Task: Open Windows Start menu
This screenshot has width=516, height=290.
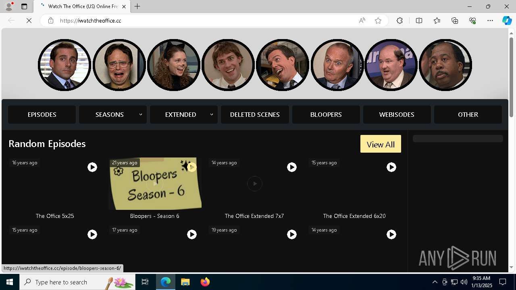Action: tap(10, 282)
